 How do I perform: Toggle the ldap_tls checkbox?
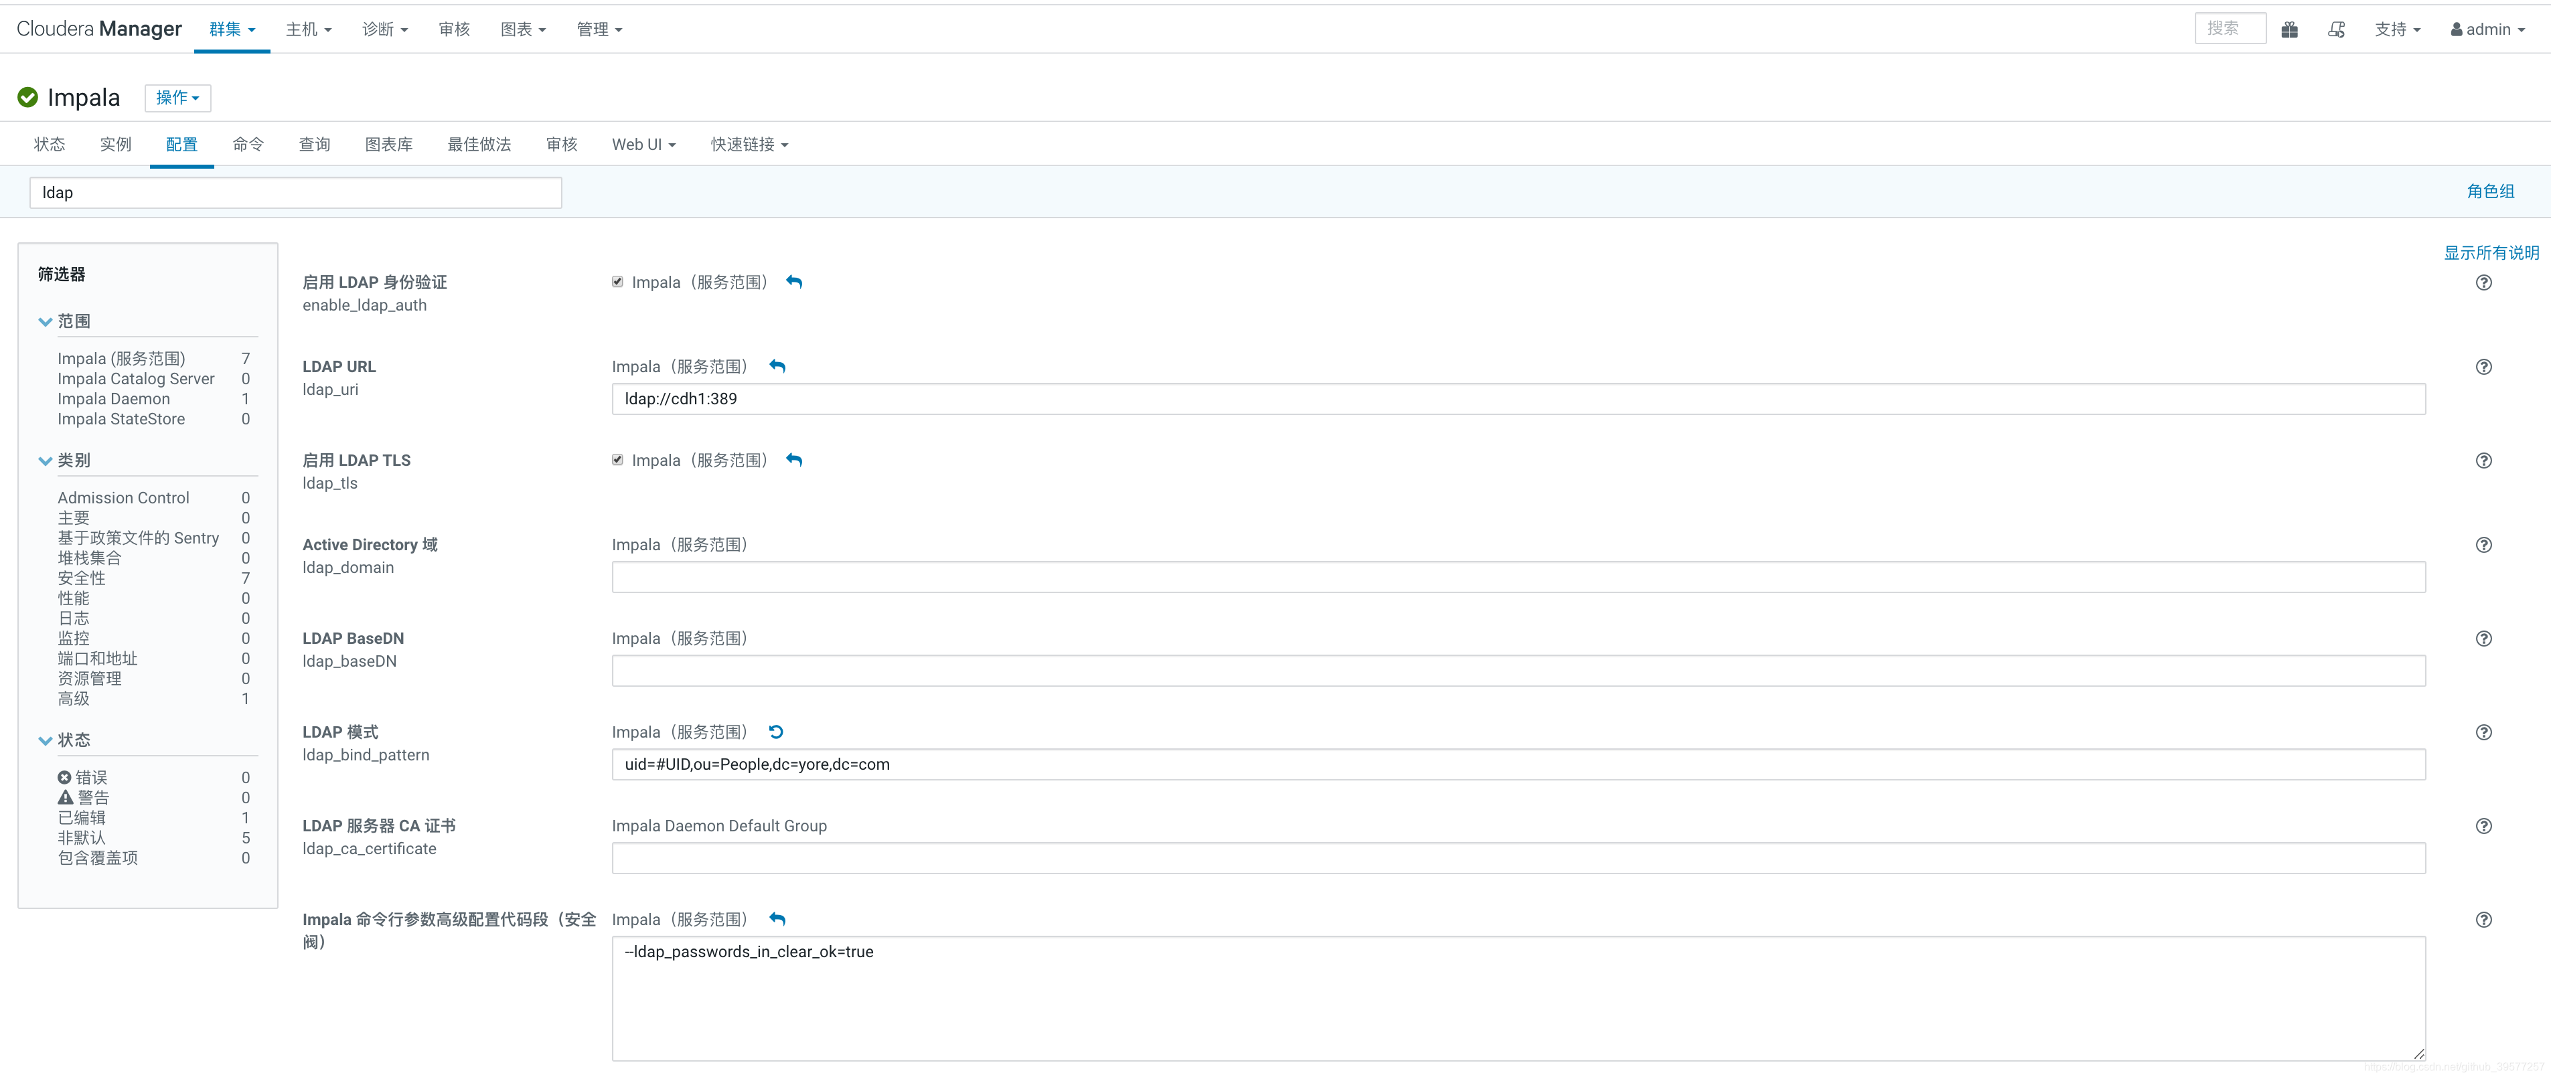618,461
